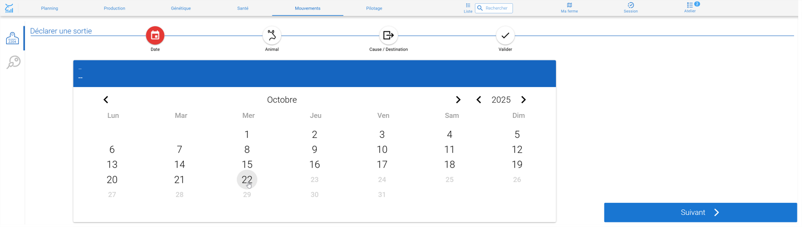Go to next year arrow
The image size is (802, 227).
click(523, 99)
